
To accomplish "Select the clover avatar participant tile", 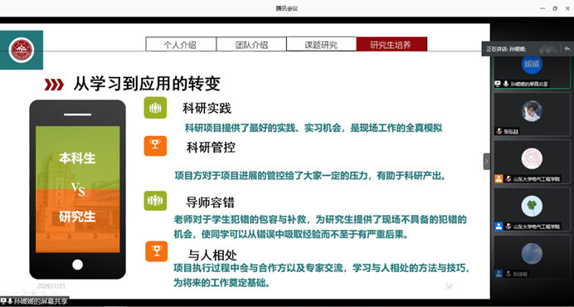I will [532, 209].
